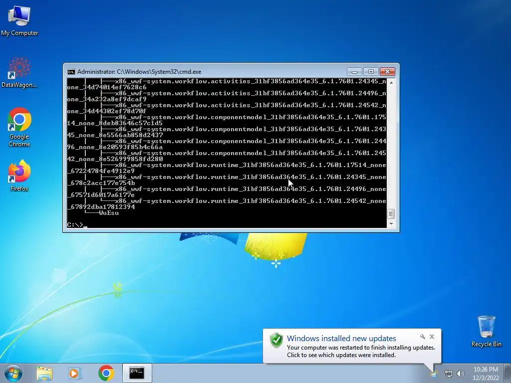Image resolution: width=511 pixels, height=383 pixels.
Task: Click the console scrollbar up arrow
Action: click(391, 83)
